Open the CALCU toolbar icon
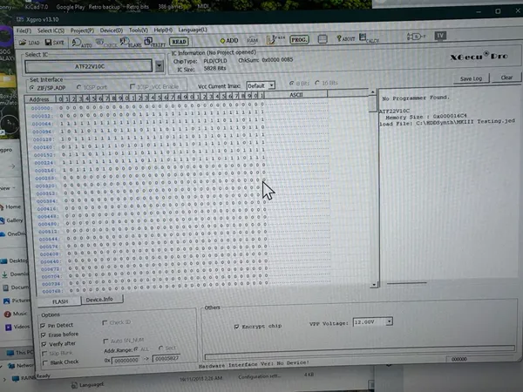 click(x=370, y=38)
